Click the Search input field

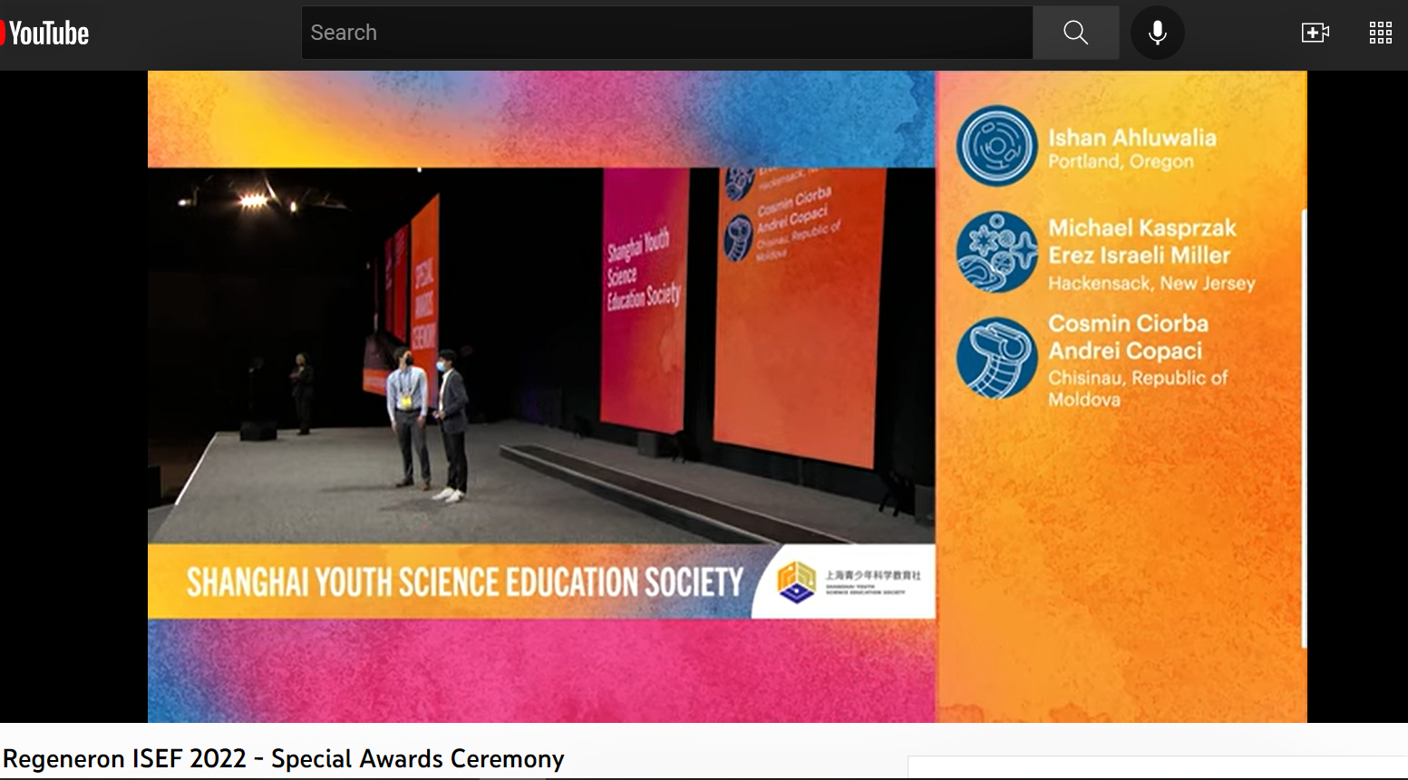click(666, 33)
